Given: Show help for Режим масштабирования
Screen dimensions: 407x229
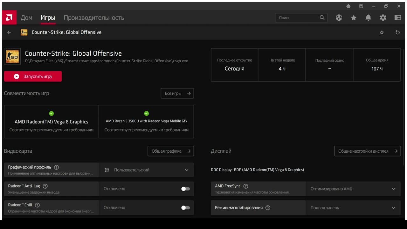Looking at the screenshot, I should tap(268, 208).
